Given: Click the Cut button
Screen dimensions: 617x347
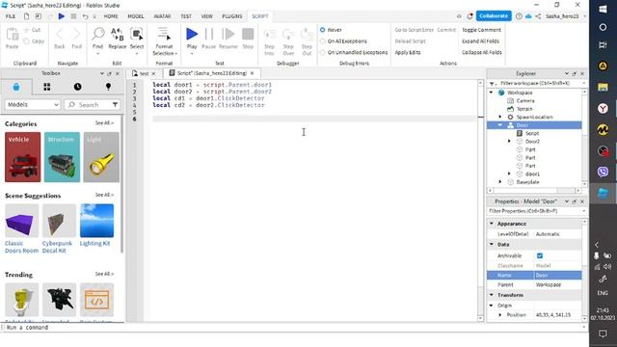Looking at the screenshot, I should (32, 30).
